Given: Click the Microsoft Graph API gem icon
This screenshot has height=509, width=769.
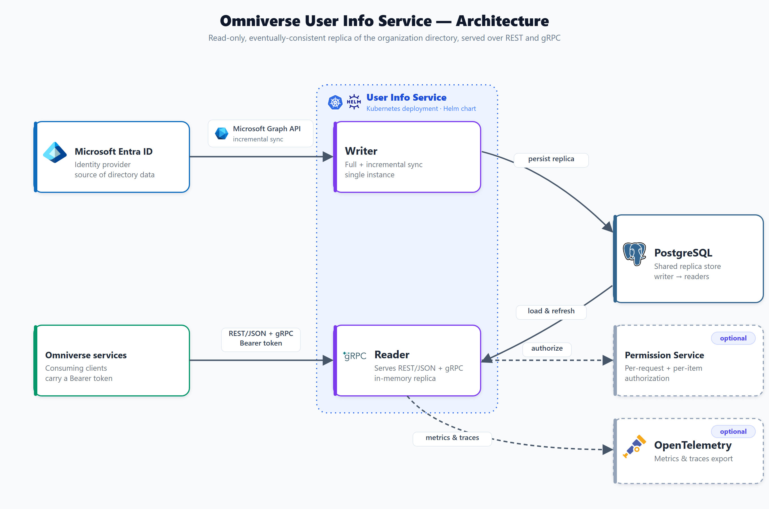Looking at the screenshot, I should point(222,133).
